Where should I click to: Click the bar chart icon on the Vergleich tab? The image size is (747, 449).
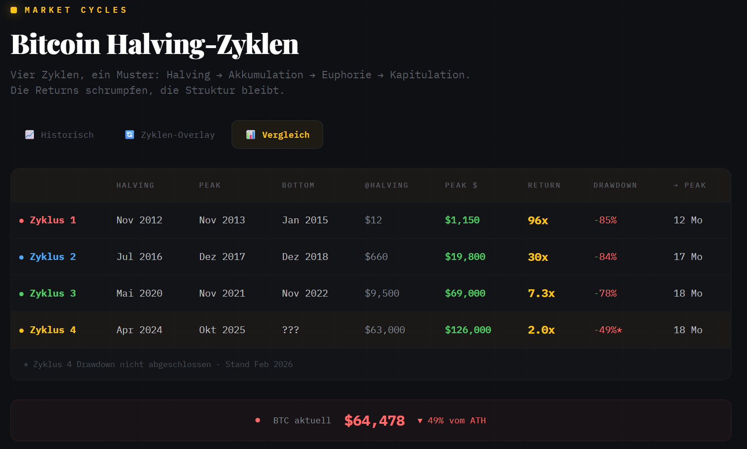click(250, 135)
